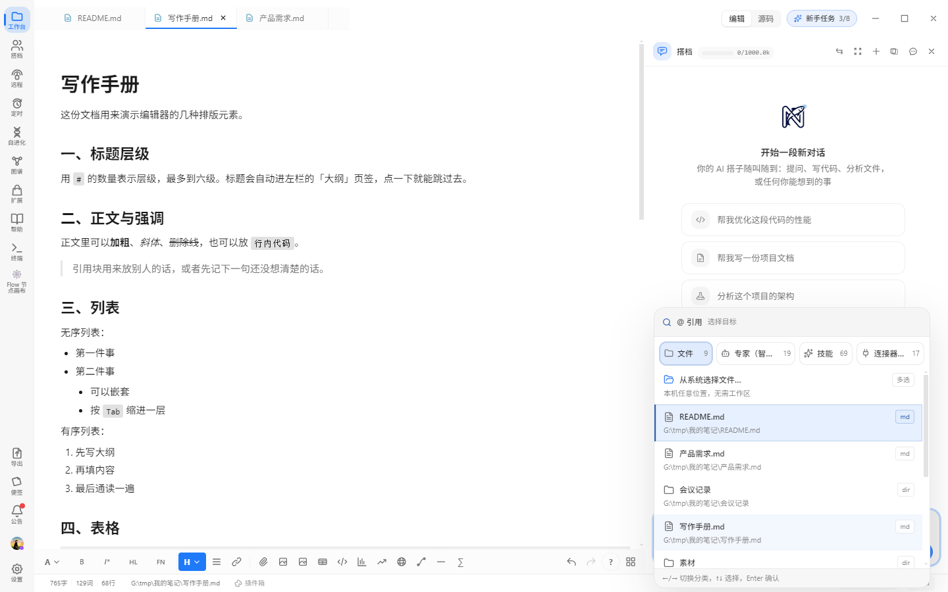The height and width of the screenshot is (592, 948).
Task: Open the 新手任务 3/8 button
Action: click(822, 18)
